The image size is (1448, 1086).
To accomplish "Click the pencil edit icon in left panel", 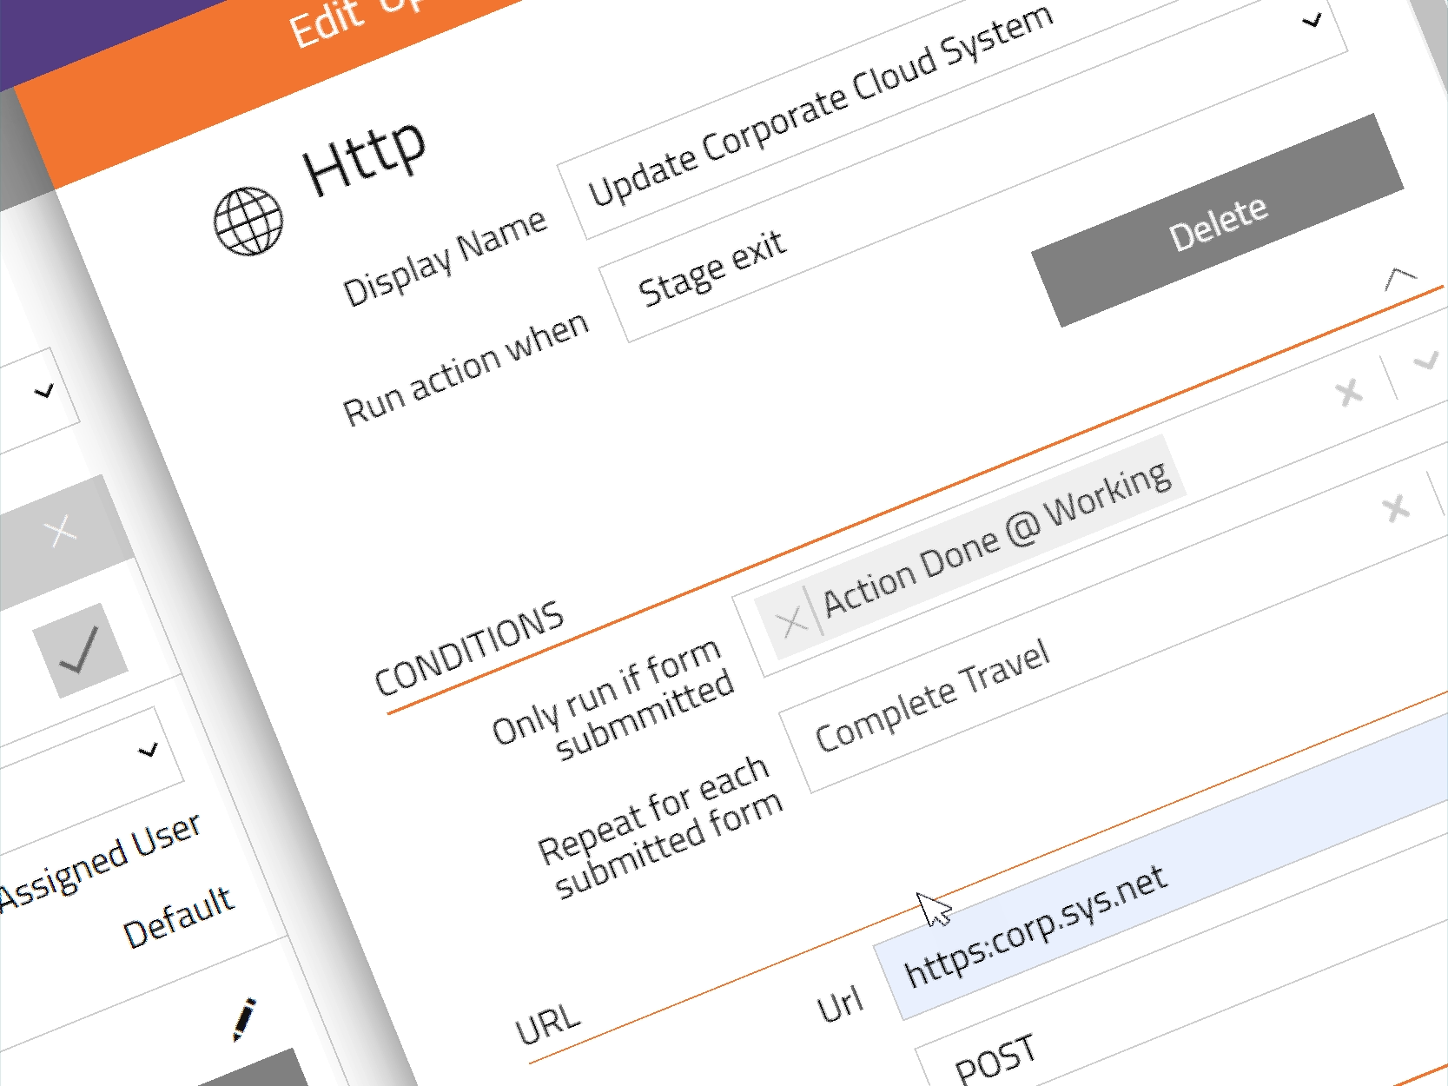I will pyautogui.click(x=245, y=1019).
